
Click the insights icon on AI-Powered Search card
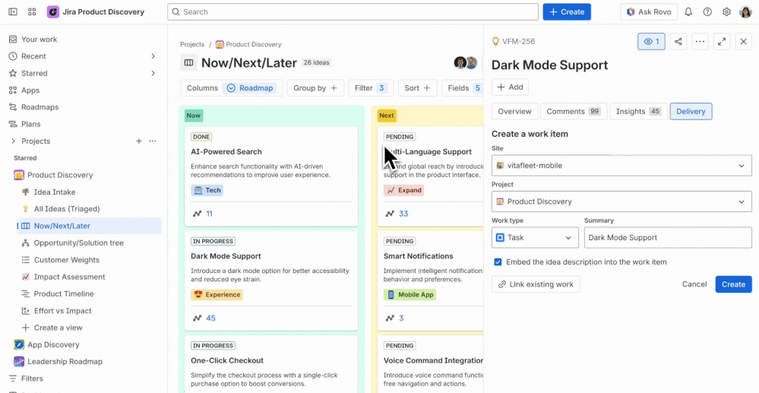click(x=197, y=214)
